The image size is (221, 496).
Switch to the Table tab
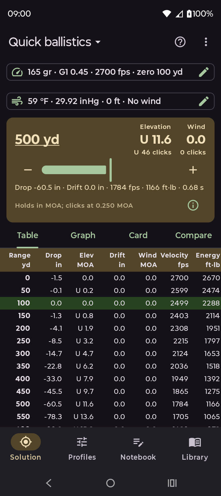point(28,235)
